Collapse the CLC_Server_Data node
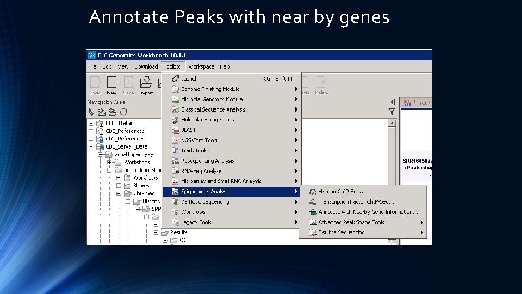The image size is (522, 294). click(91, 146)
